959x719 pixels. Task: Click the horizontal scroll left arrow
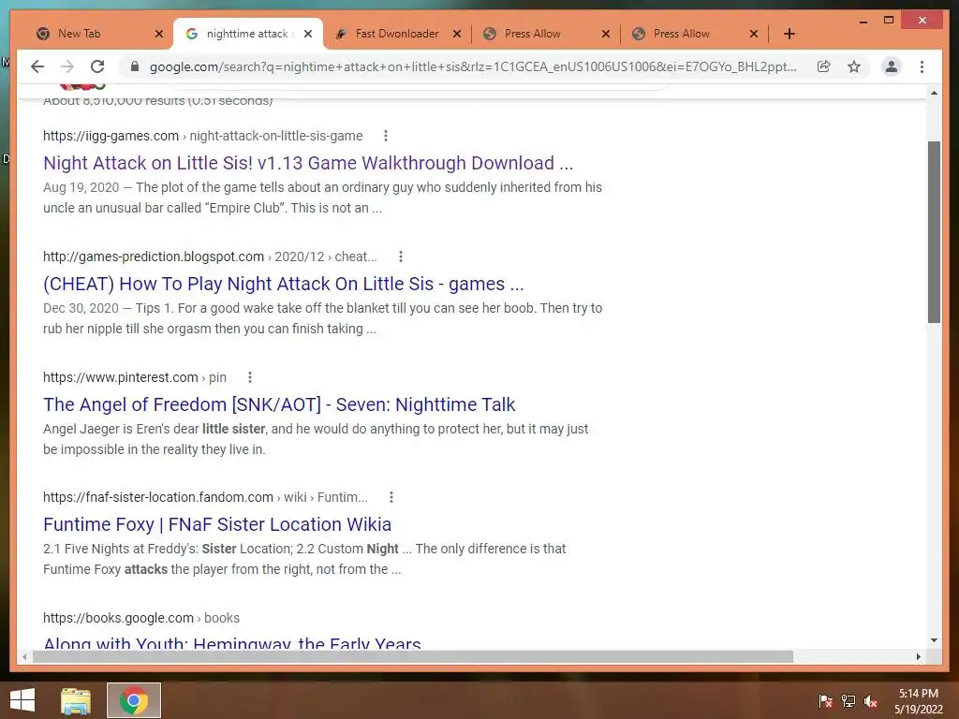pyautogui.click(x=23, y=656)
